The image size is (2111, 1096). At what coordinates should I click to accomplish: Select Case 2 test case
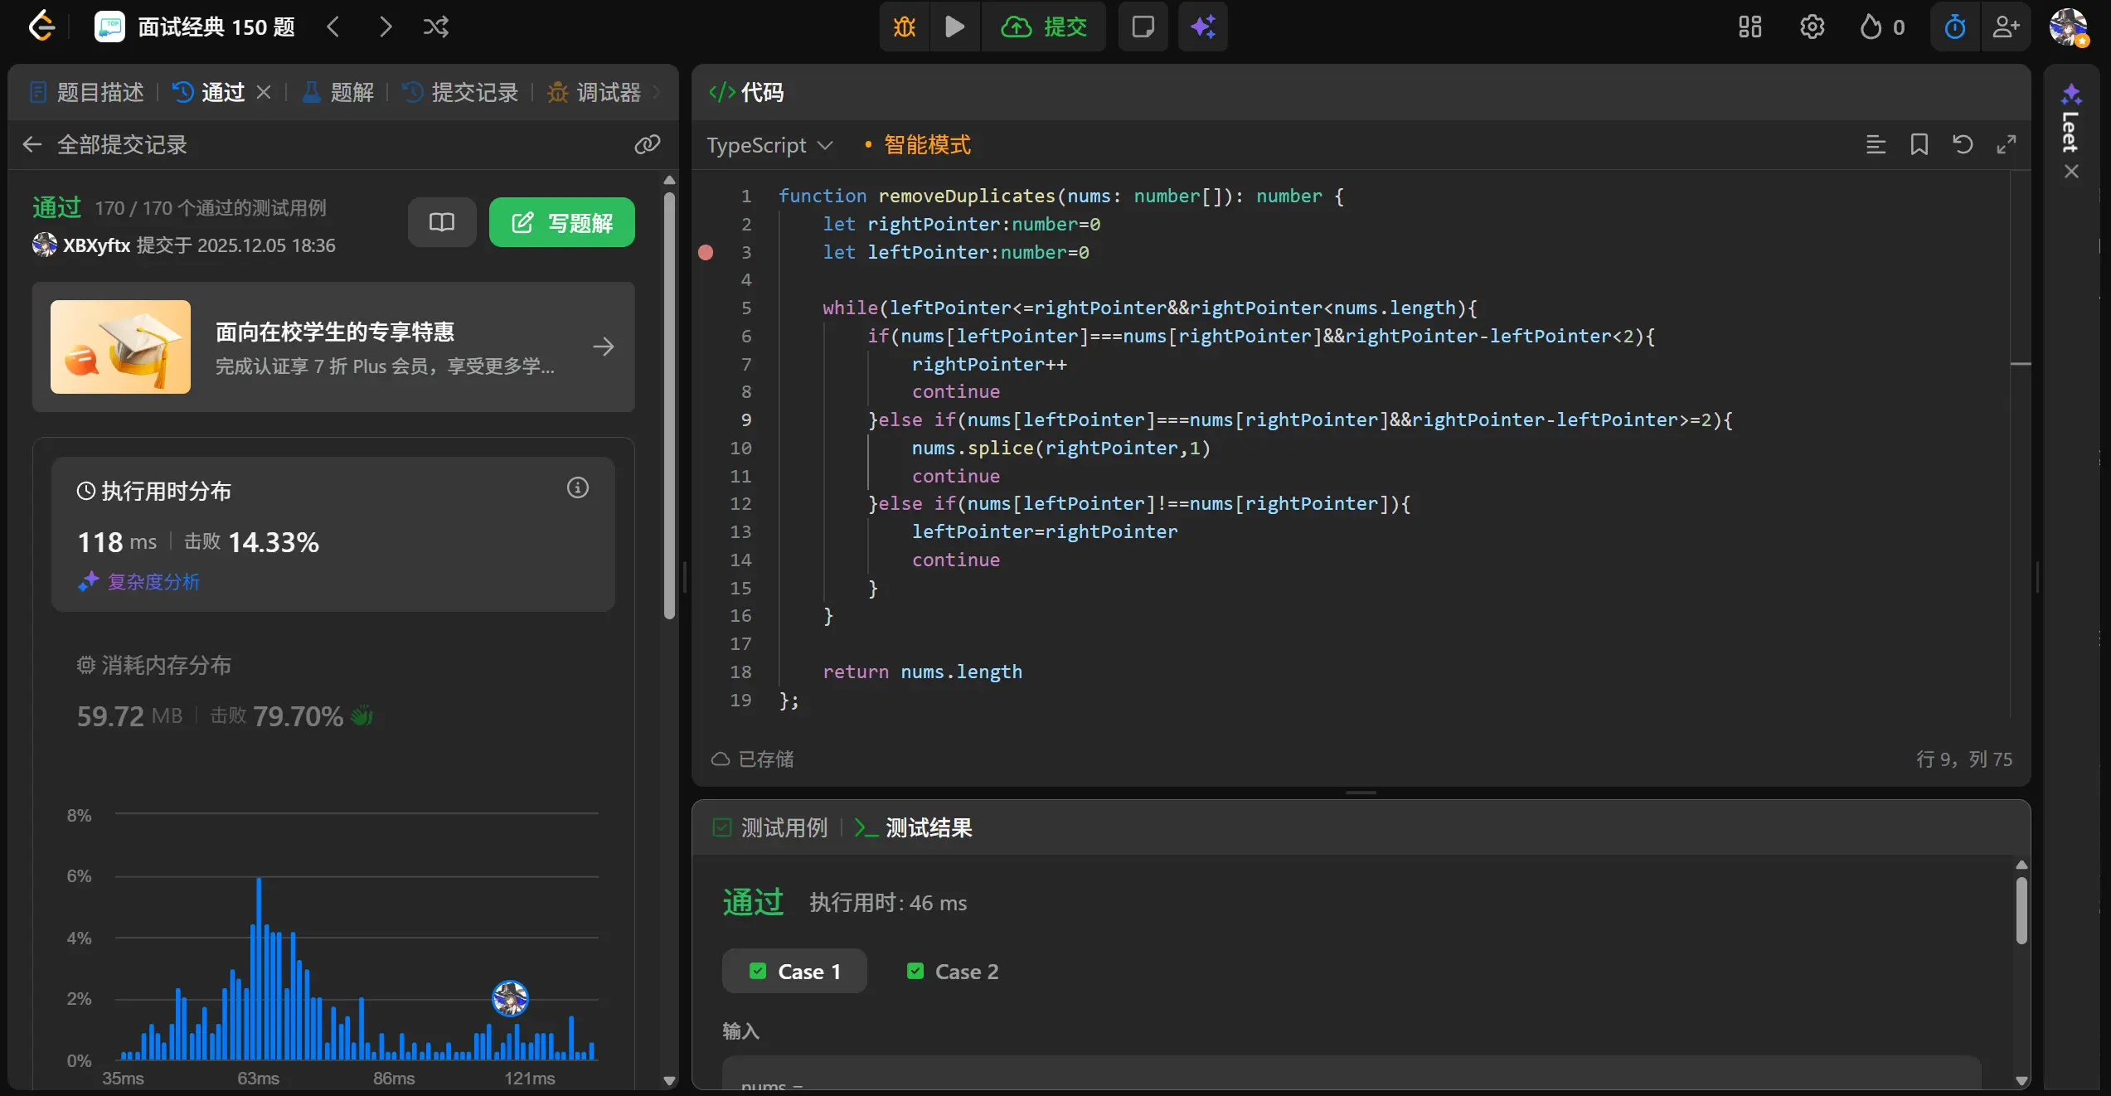coord(953,972)
